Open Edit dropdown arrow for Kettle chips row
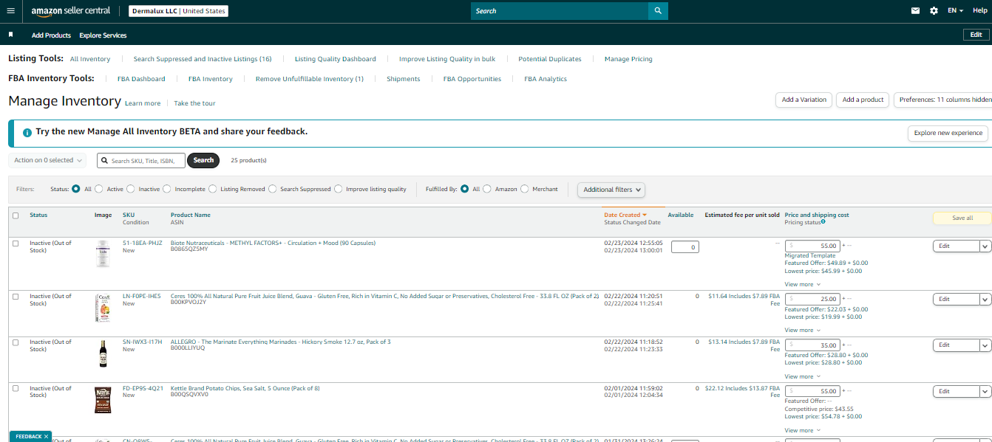This screenshot has height=442, width=992. (x=985, y=391)
